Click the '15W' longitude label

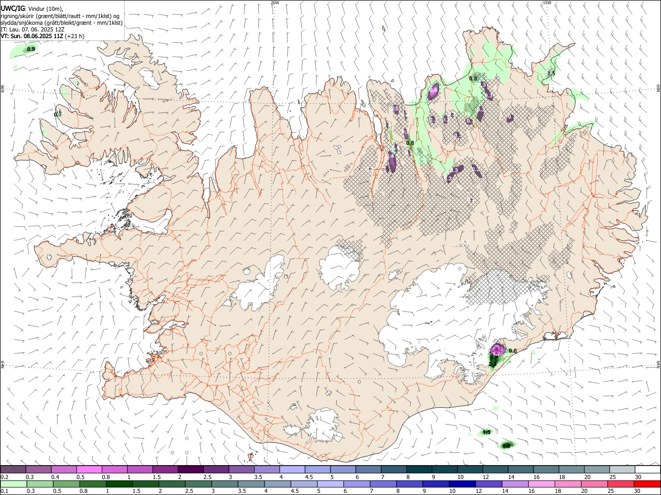(546, 3)
